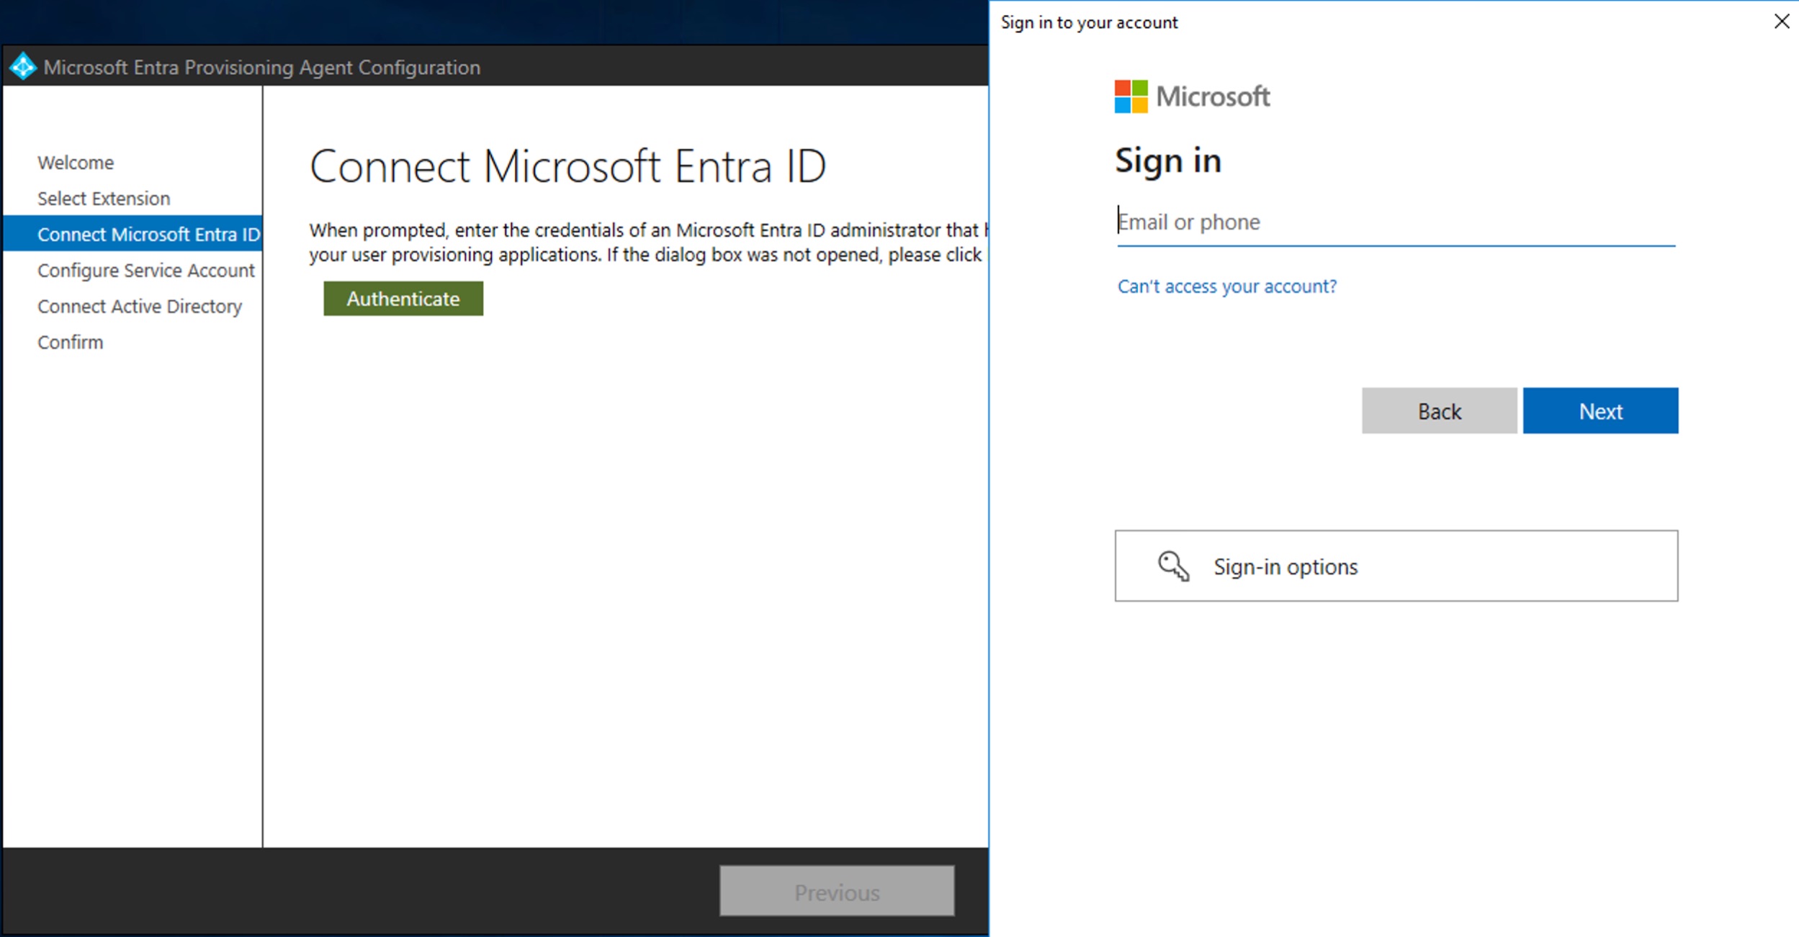Screen dimensions: 1799x937
Task: Select the Connect Microsoft Entra ID step
Action: click(148, 234)
